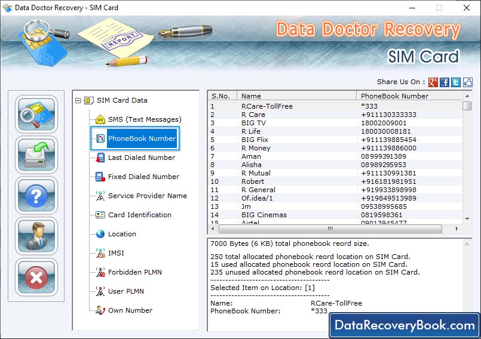Image resolution: width=481 pixels, height=339 pixels.
Task: Click table vertical scrollbar up arrow
Action: tap(467, 96)
